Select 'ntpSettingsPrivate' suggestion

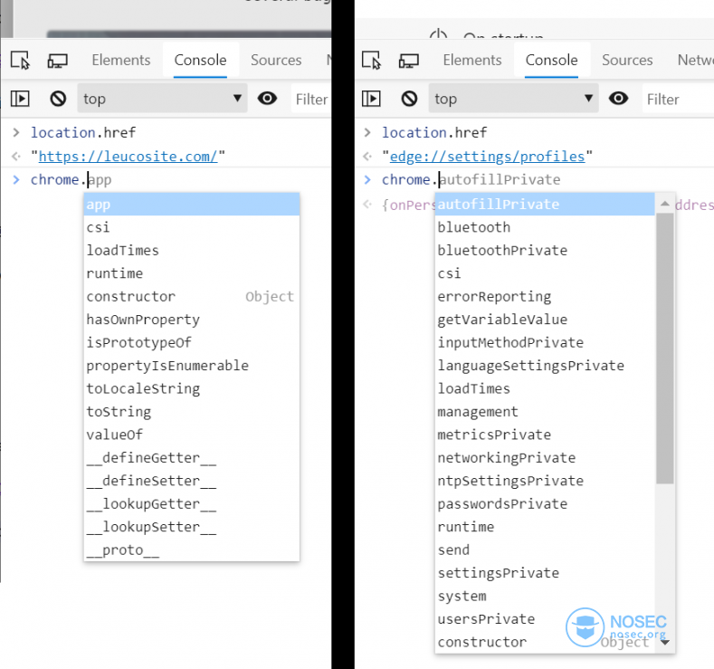pos(545,481)
